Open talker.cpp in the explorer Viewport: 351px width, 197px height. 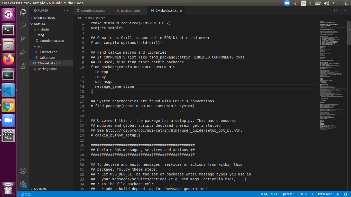[47, 57]
